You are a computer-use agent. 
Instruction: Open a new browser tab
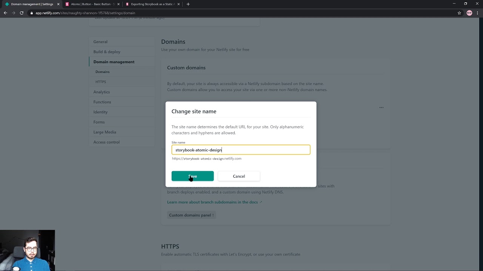coord(188,4)
